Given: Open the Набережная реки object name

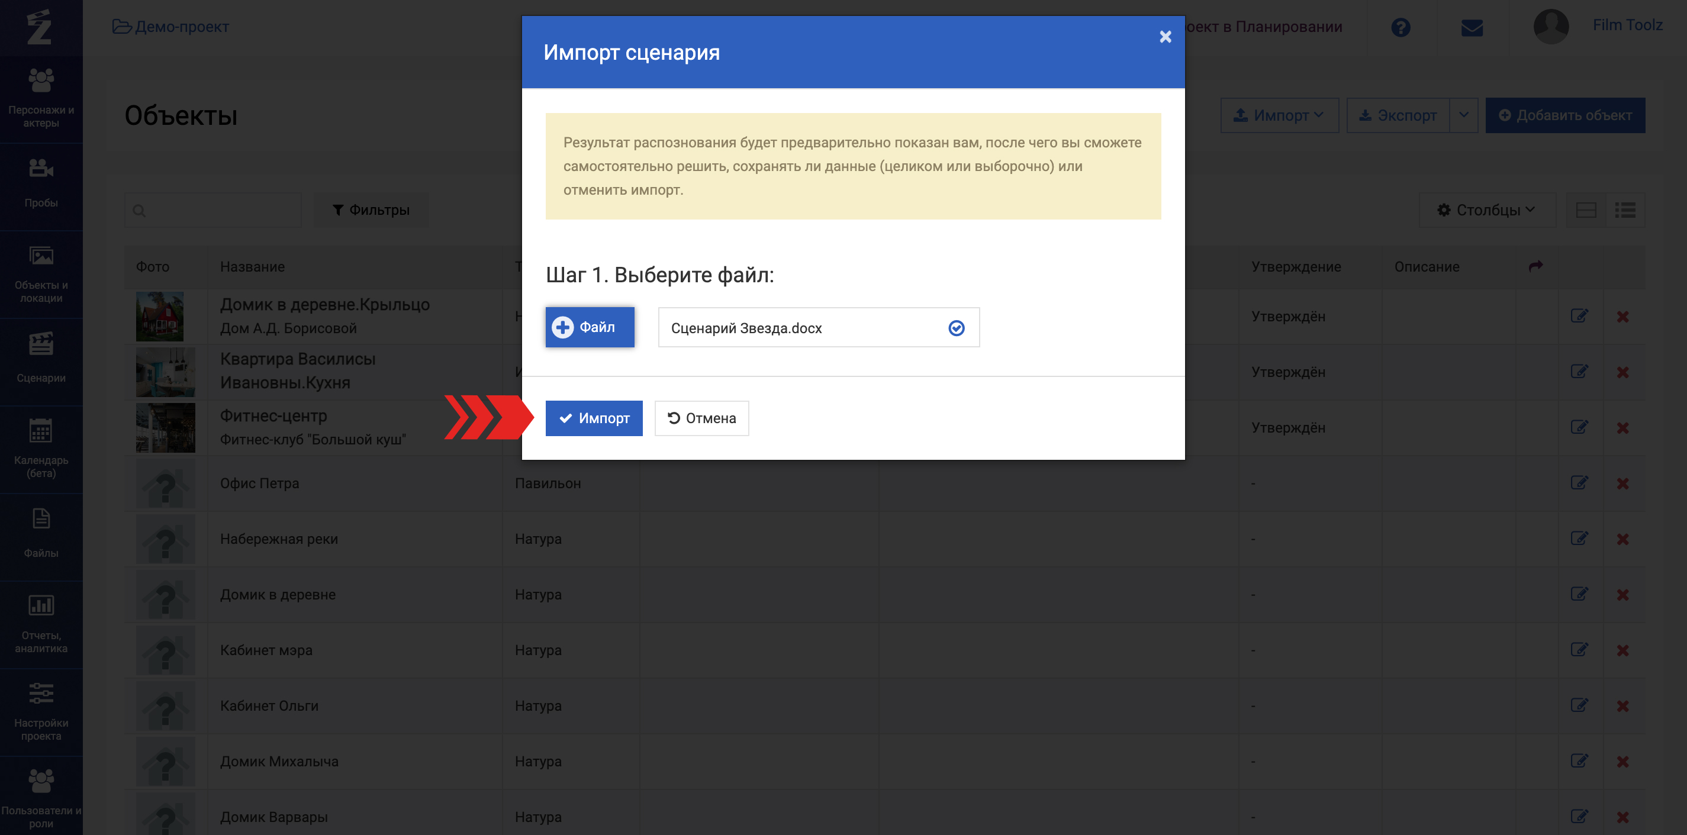Looking at the screenshot, I should pyautogui.click(x=279, y=539).
